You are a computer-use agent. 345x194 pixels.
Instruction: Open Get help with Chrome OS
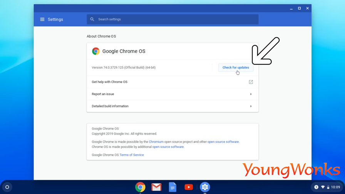point(172,82)
